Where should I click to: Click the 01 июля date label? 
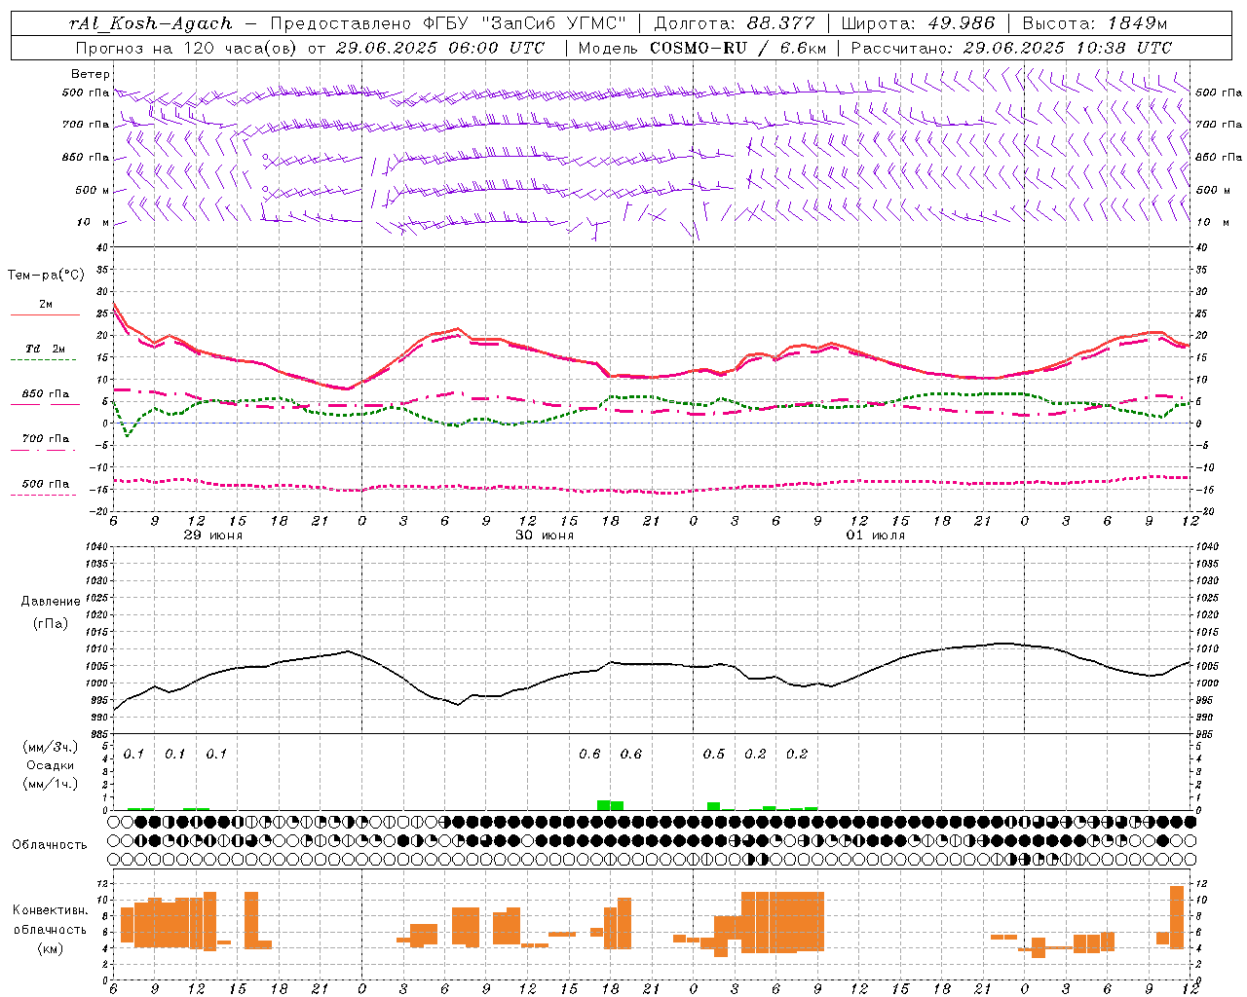point(875,535)
